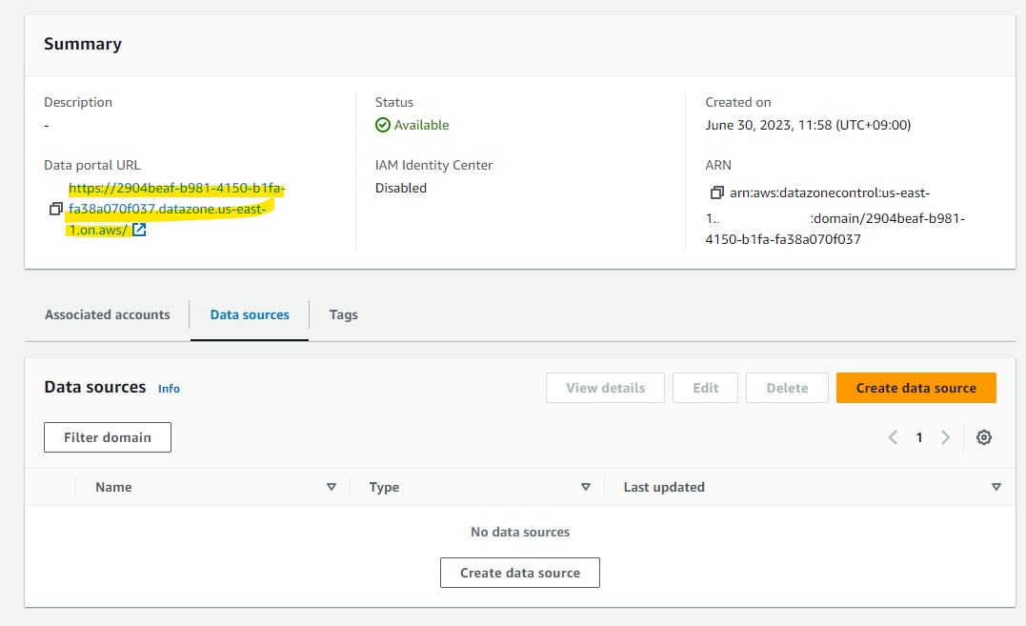Image resolution: width=1026 pixels, height=626 pixels.
Task: Select the Data sources tab
Action: [x=250, y=314]
